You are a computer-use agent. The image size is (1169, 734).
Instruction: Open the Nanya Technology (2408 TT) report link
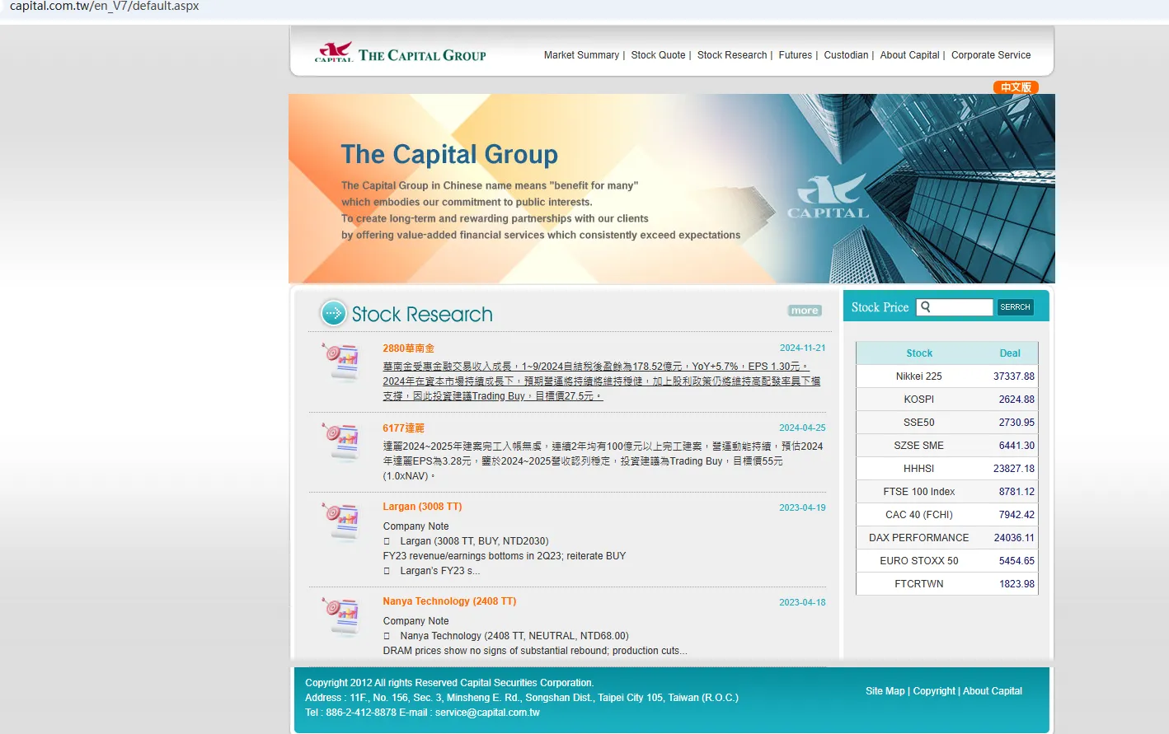click(449, 601)
